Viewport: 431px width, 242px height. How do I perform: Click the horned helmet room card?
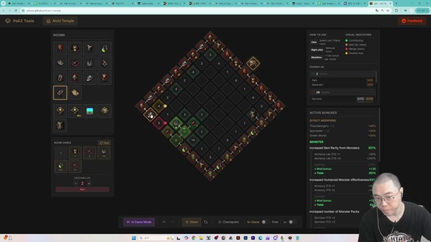pyautogui.click(x=75, y=153)
